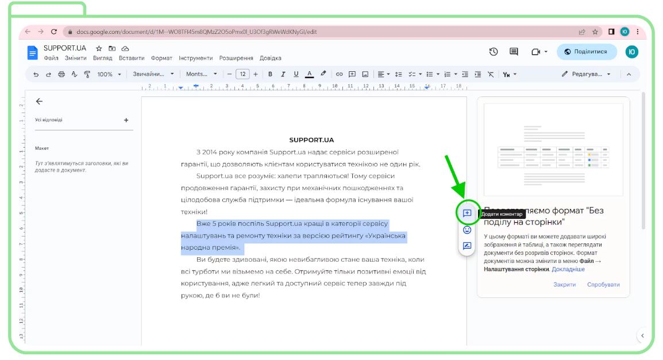Click Закрити in format notice

(x=565, y=285)
